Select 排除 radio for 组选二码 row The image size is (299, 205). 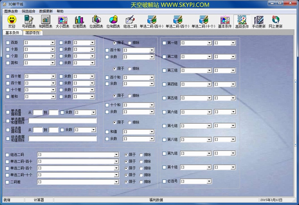[141, 154]
